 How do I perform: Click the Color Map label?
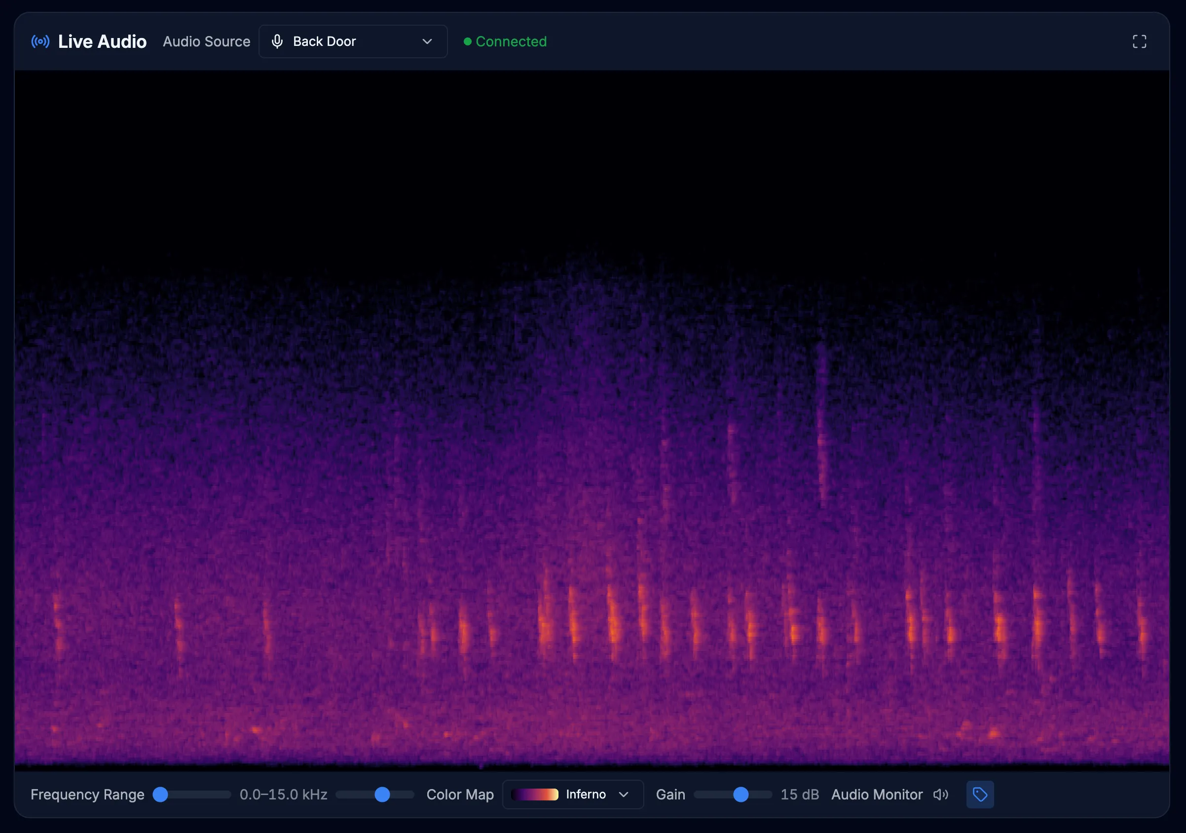click(x=460, y=794)
